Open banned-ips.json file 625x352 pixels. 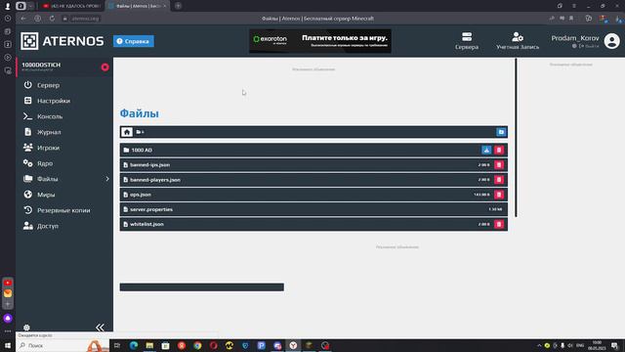(x=149, y=165)
